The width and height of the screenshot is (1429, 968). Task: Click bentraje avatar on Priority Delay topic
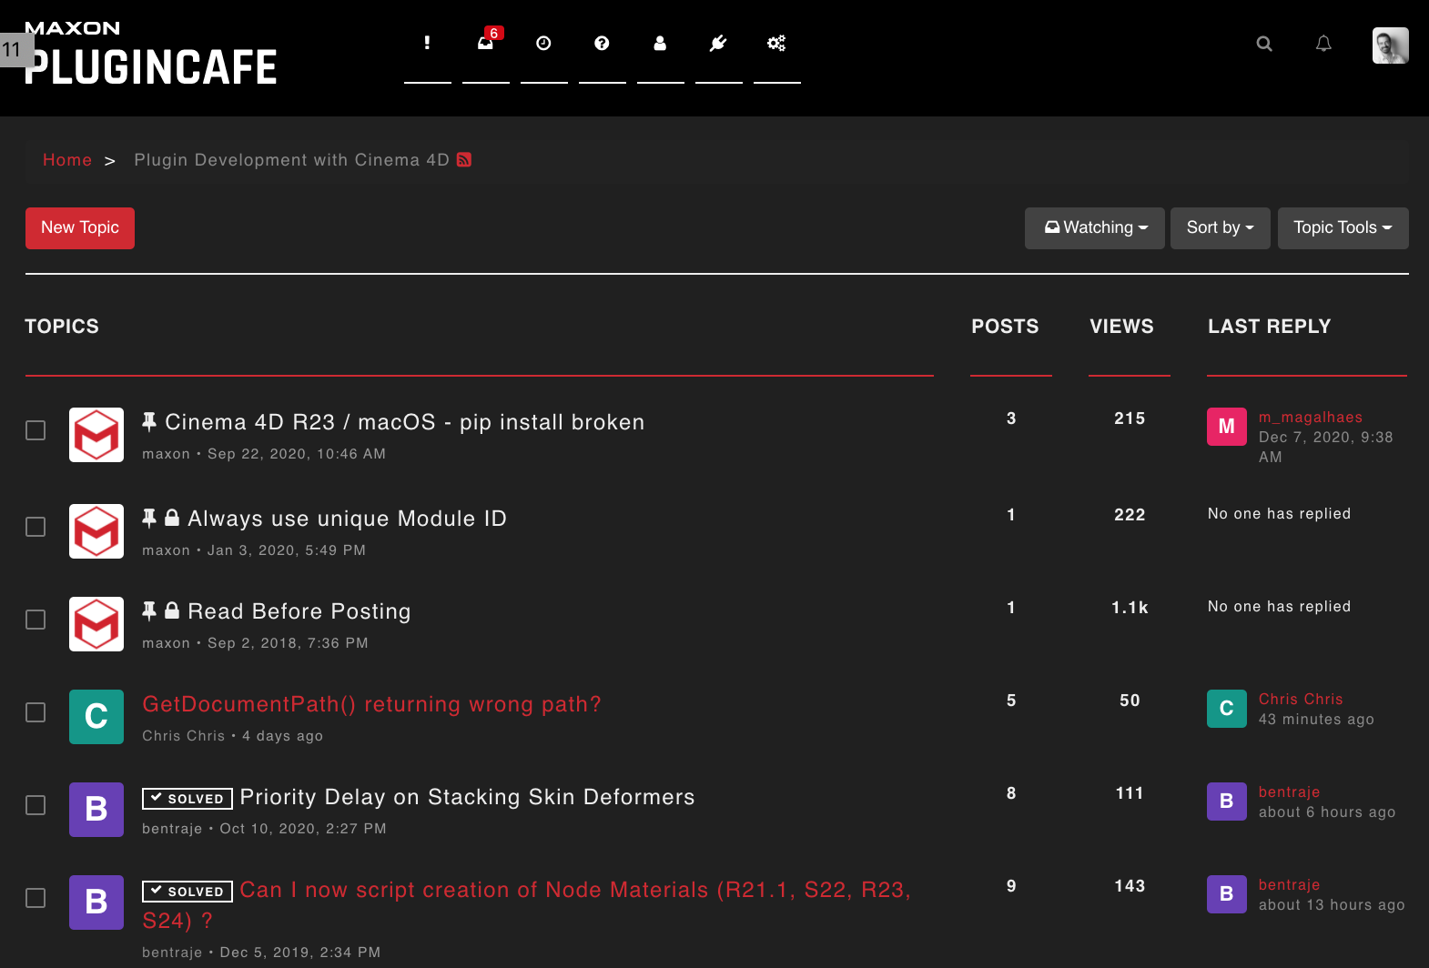click(96, 810)
